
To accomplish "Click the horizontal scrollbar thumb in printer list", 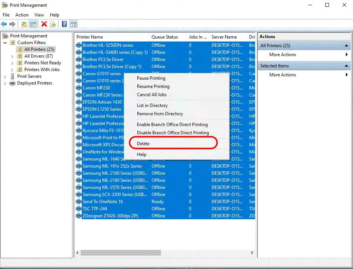I will 121,253.
